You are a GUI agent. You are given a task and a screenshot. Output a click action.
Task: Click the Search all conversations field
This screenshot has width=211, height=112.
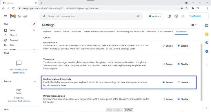91,16
